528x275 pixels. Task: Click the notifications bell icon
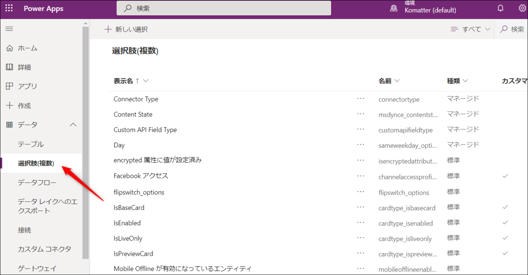click(x=500, y=8)
